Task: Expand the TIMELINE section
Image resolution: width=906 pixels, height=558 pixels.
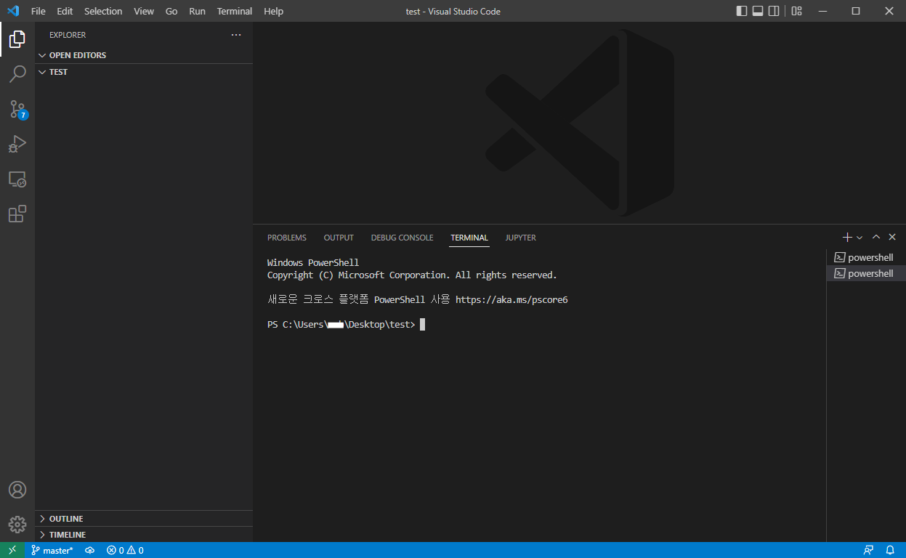Action: 144,535
